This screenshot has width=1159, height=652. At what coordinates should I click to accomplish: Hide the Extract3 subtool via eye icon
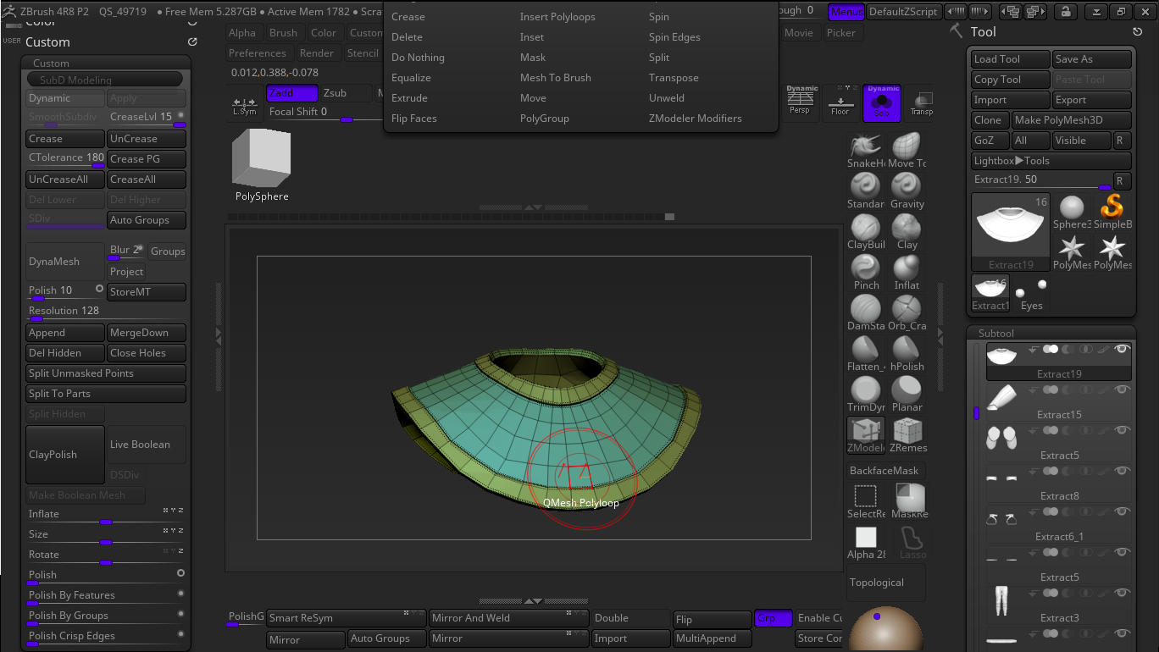[x=1123, y=593]
